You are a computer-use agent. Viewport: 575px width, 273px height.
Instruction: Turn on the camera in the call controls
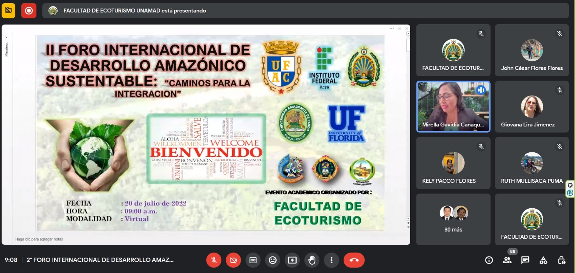pyautogui.click(x=234, y=260)
